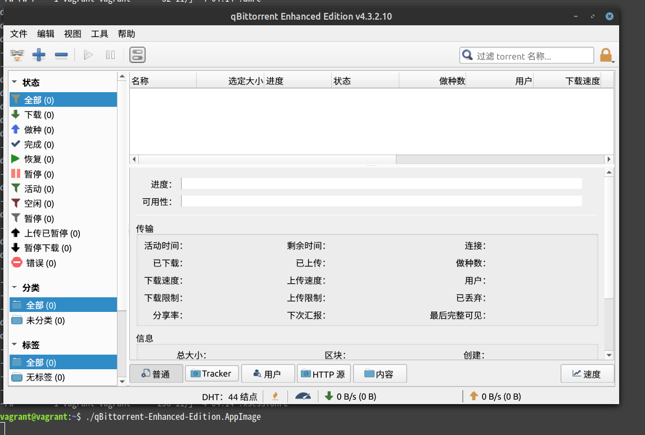Viewport: 645px width, 435px height.
Task: Select 全部 (0) under 标签
Action: tap(64, 362)
